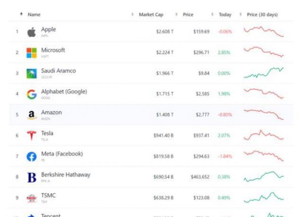Click the Berkshire Hathaway logo icon
This screenshot has height=217, width=303.
pyautogui.click(x=31, y=177)
